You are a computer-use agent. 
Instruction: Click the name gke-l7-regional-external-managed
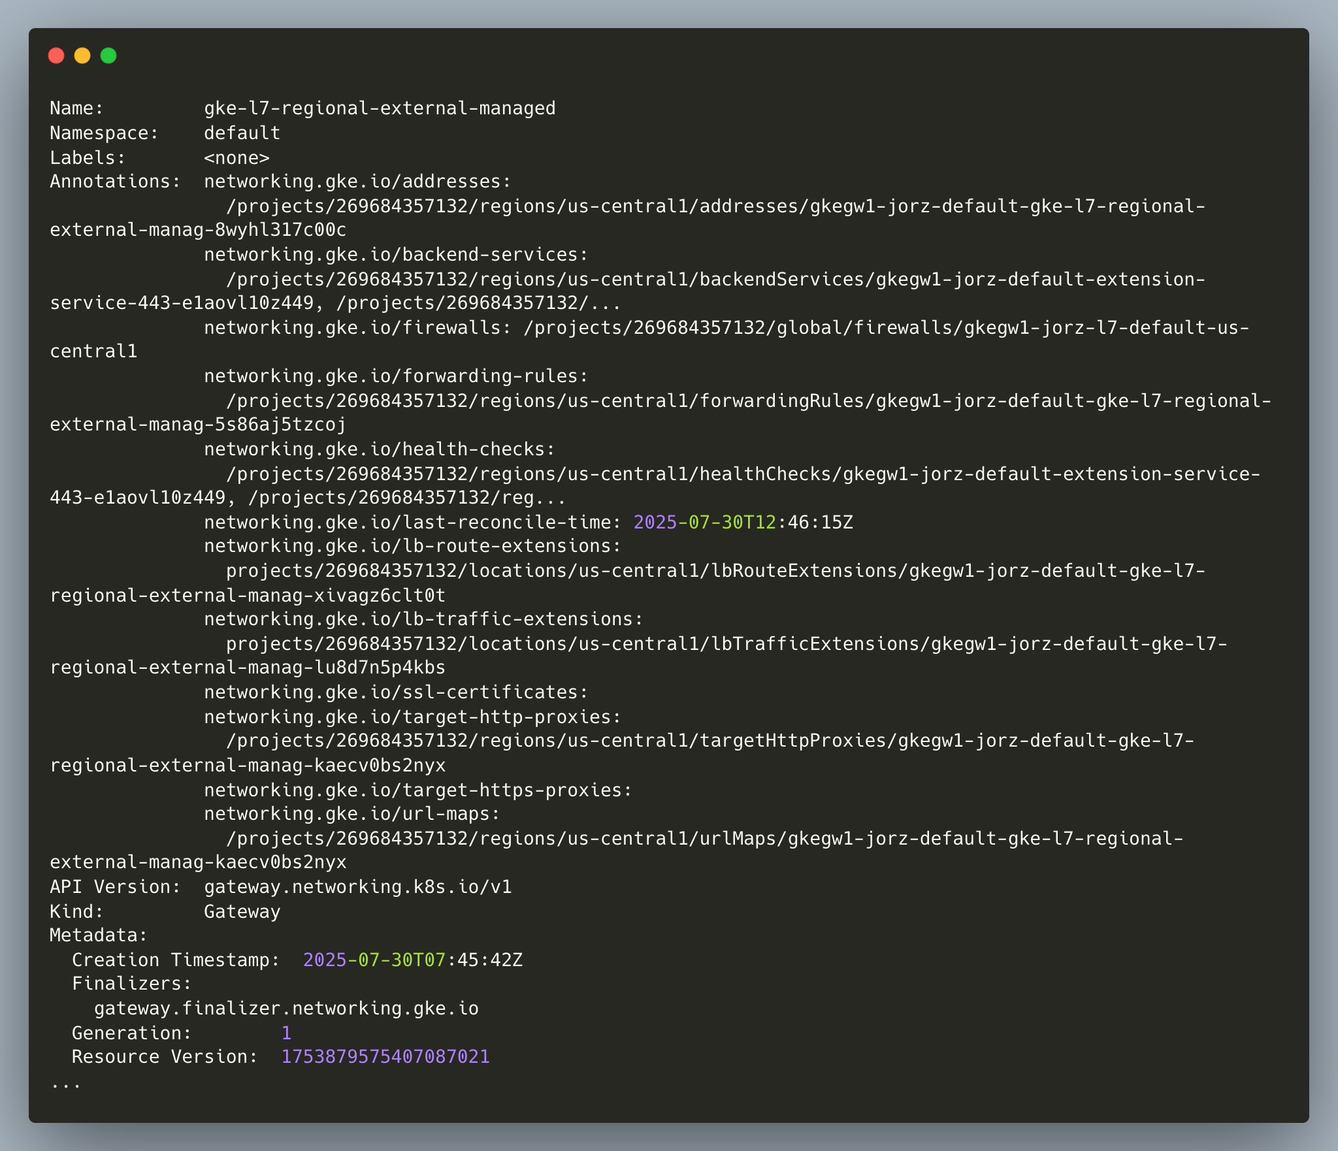point(380,108)
